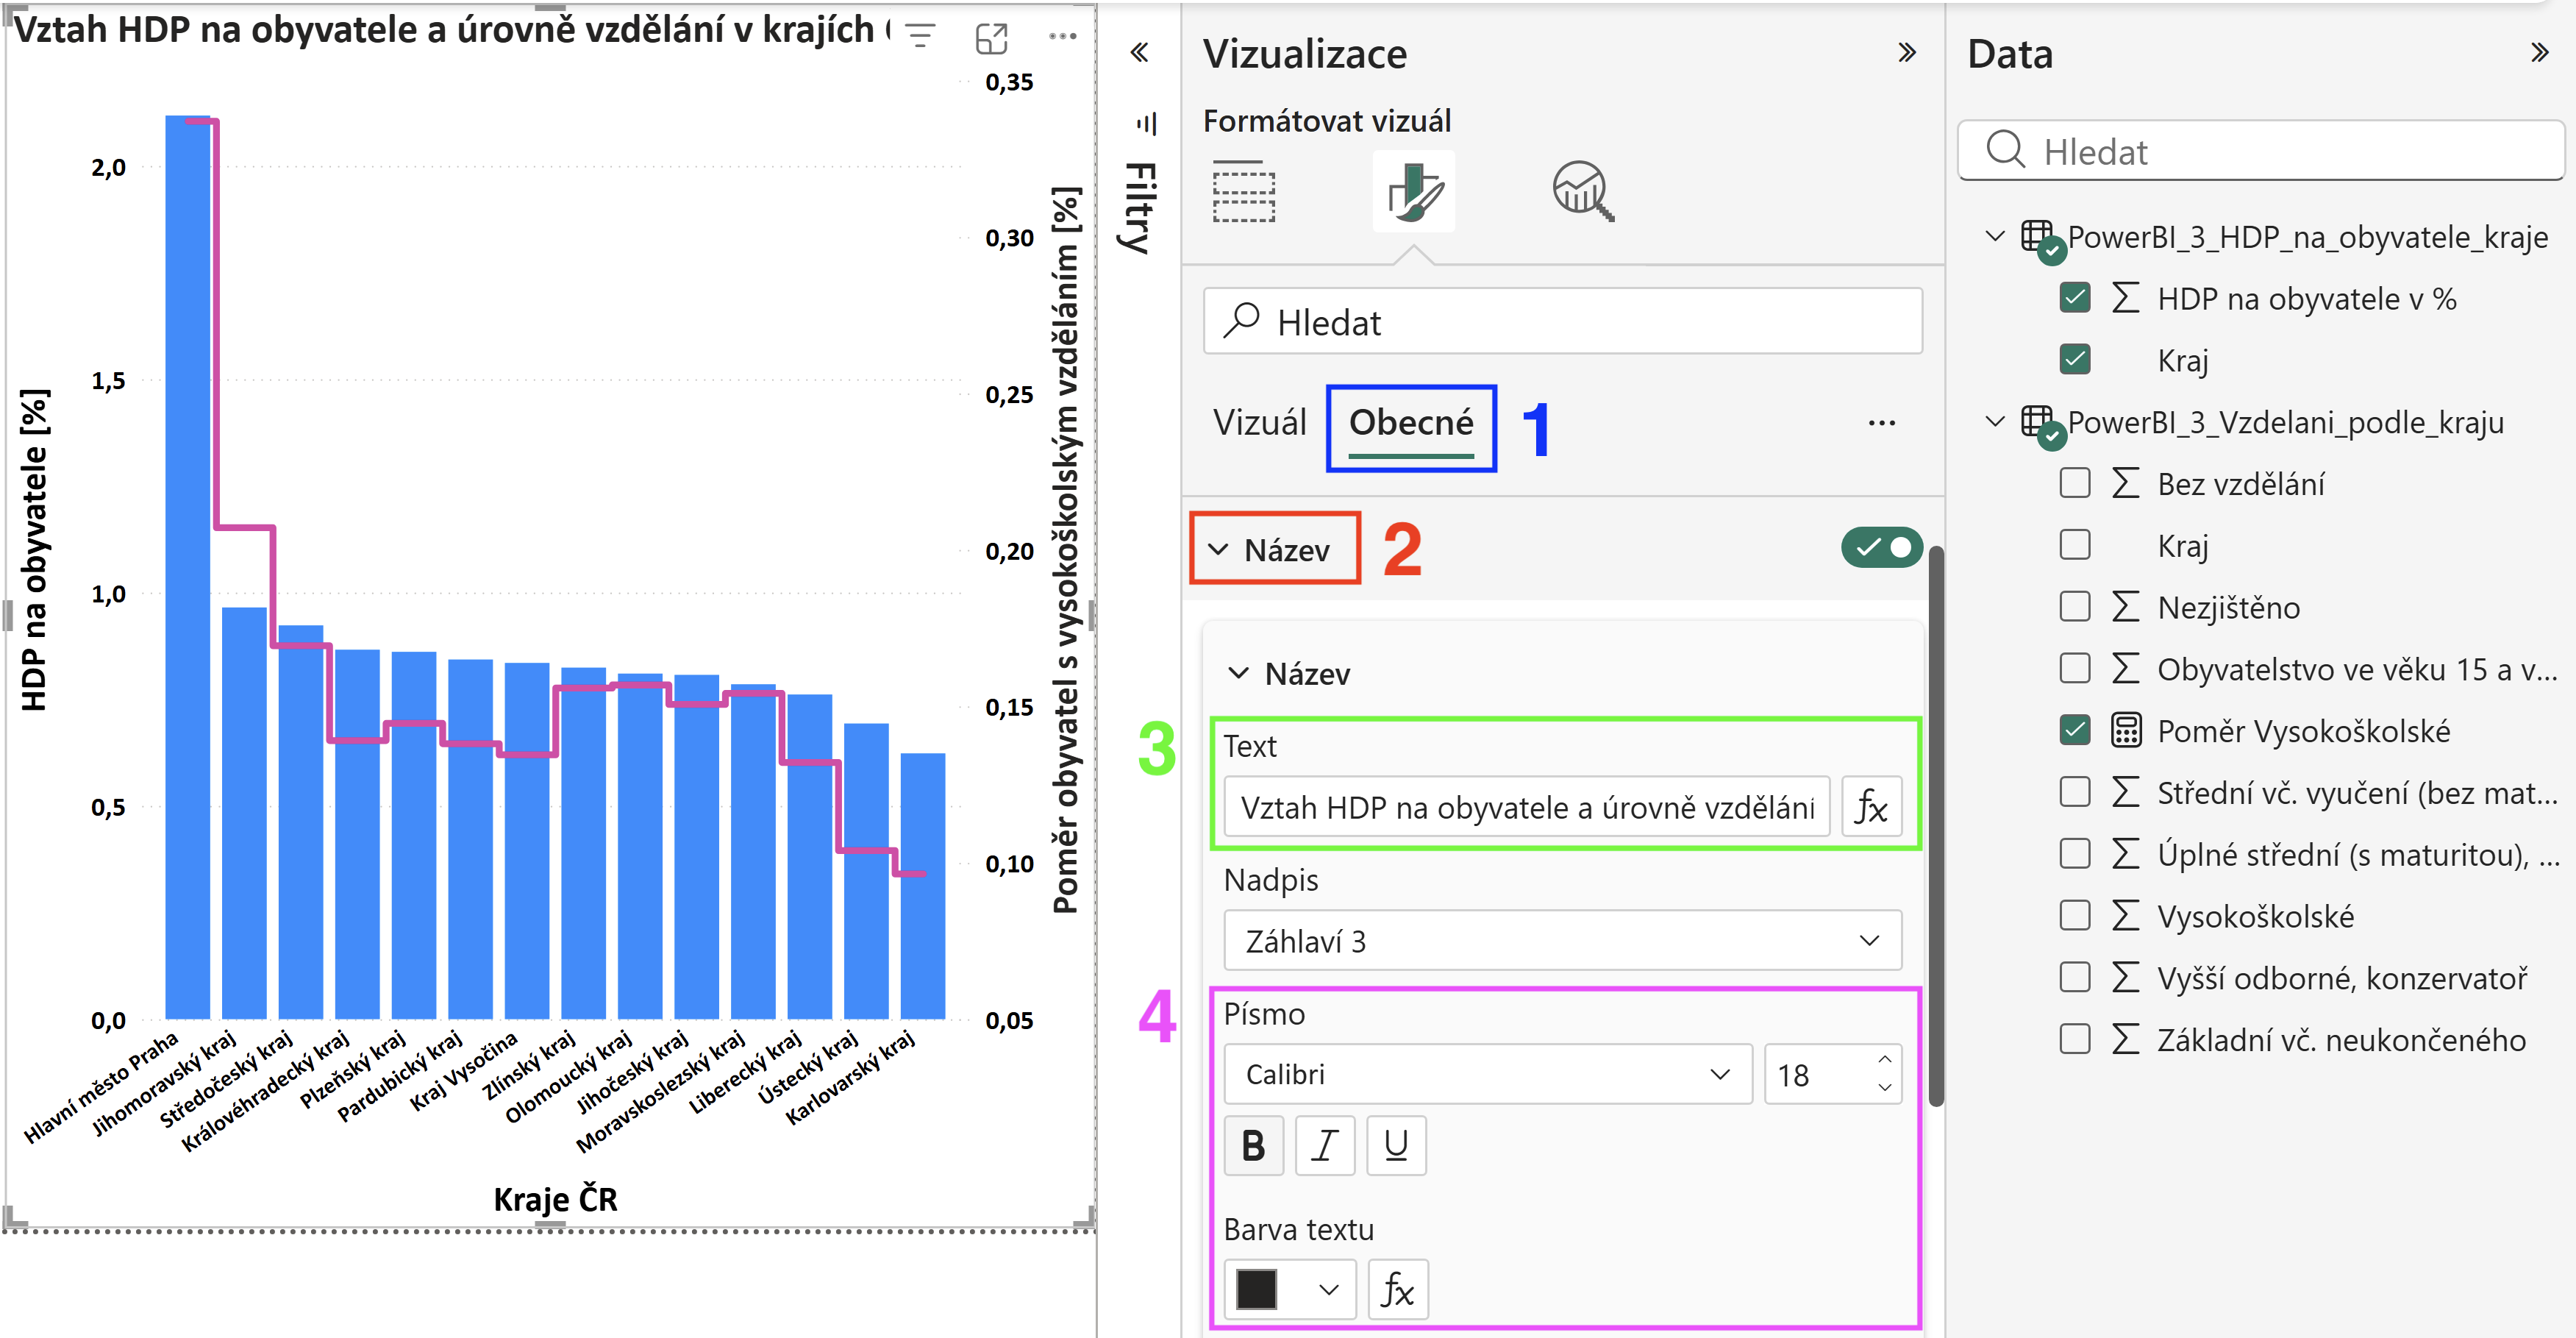Uncheck HDP na obyvatele v % field
Screen dimensions: 2576x1338
coord(2075,298)
